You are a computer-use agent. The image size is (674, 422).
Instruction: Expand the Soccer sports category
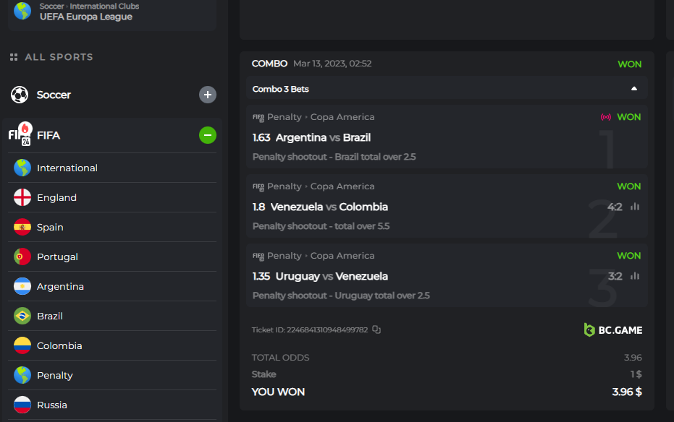(x=208, y=95)
